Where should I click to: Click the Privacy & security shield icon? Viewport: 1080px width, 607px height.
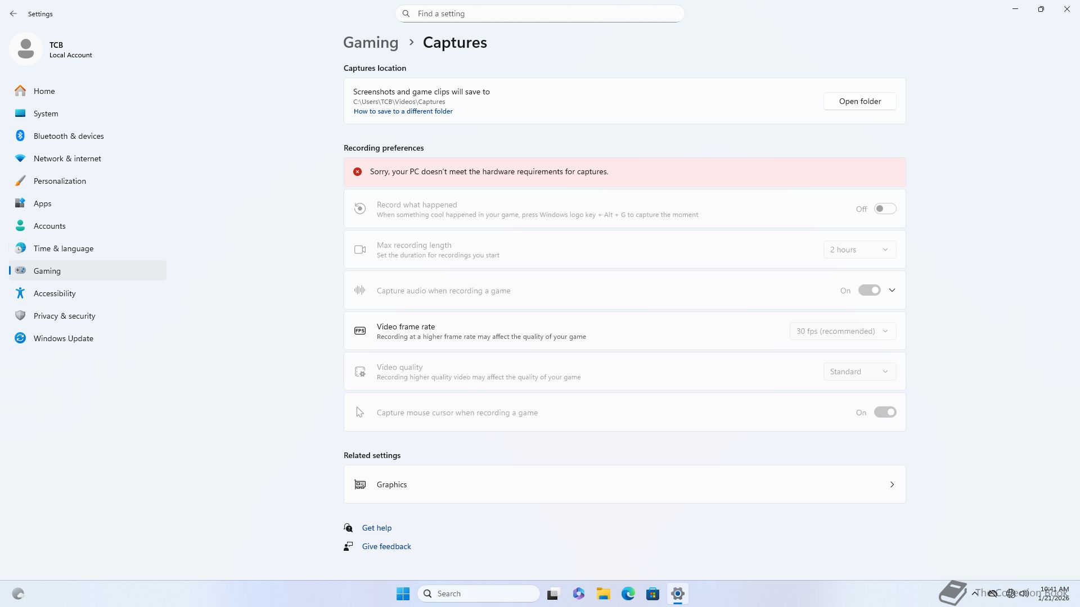pos(20,316)
